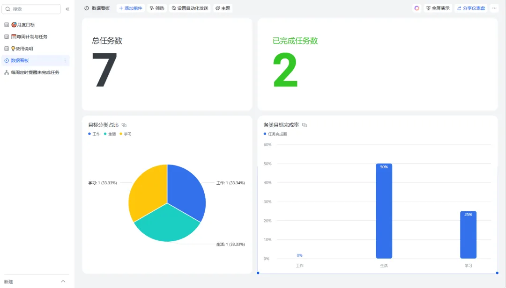The image size is (506, 288).
Task: Open more options for sidebar 数据看板
Action: (65, 61)
